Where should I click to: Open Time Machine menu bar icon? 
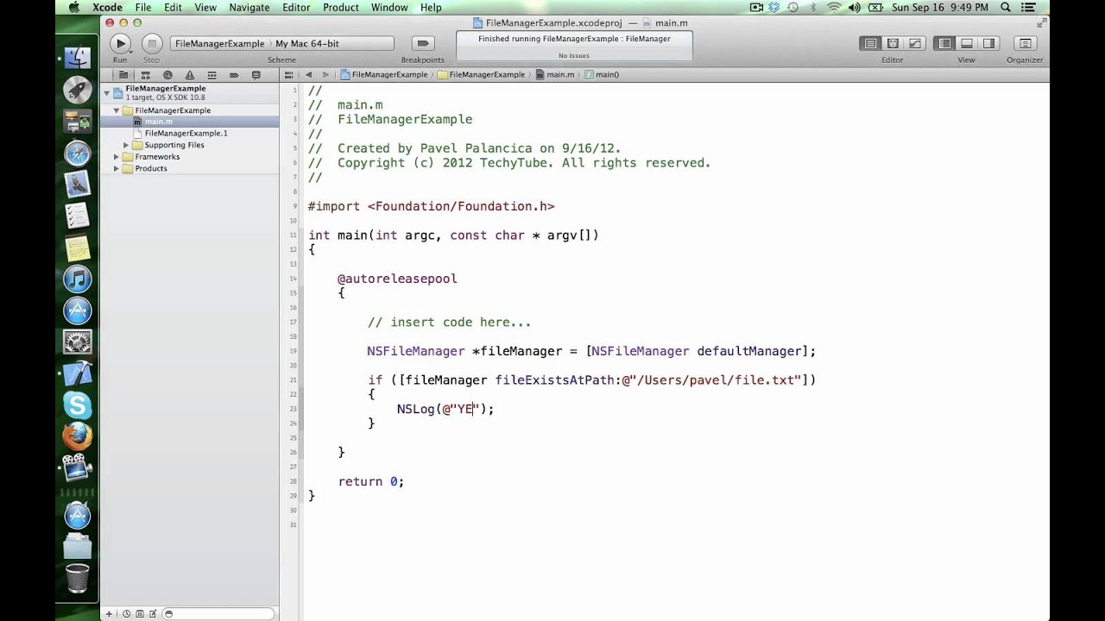[793, 7]
